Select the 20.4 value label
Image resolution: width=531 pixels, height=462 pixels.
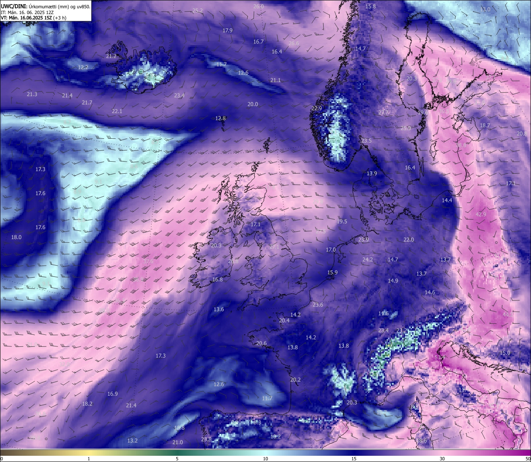coord(284,320)
